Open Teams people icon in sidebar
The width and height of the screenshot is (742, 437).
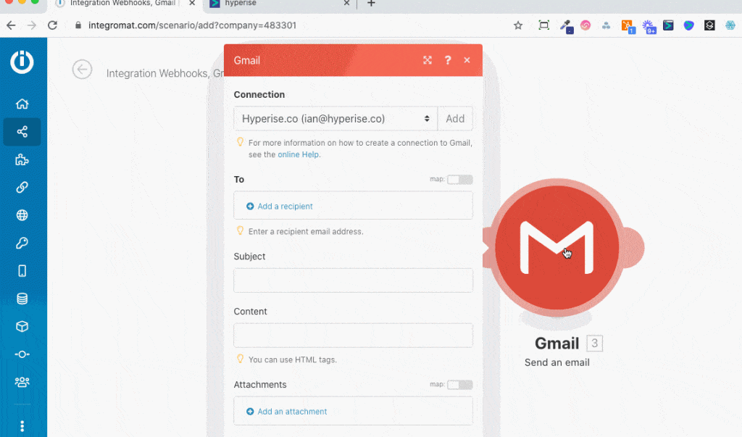22,382
